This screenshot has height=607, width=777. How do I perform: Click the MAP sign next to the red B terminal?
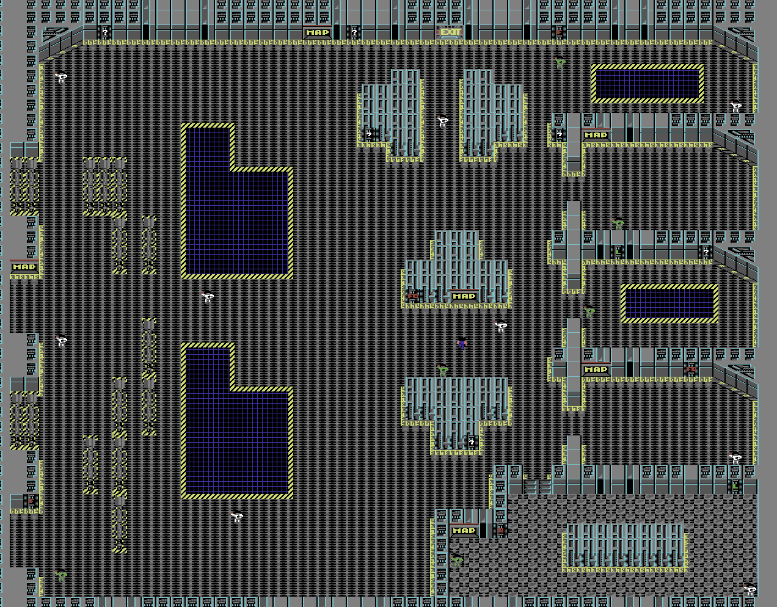point(464,531)
